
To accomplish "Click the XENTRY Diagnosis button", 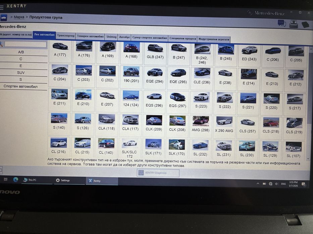I will point(158,173).
